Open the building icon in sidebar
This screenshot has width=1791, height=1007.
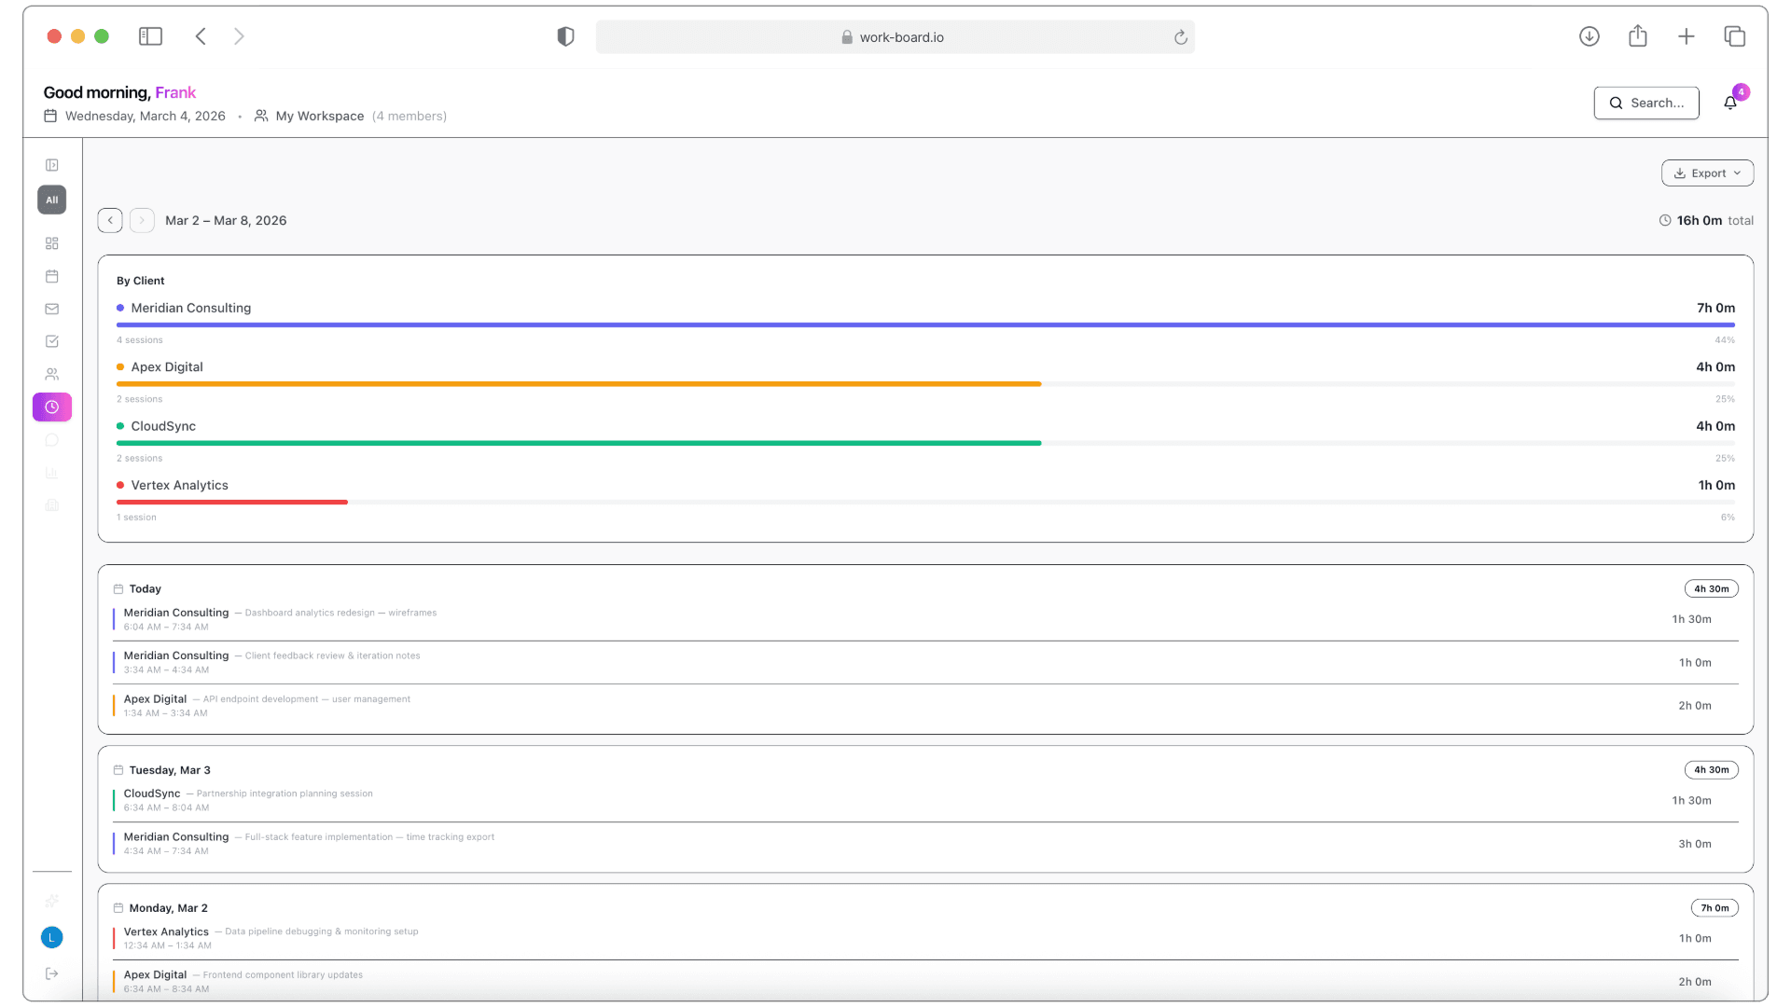[52, 505]
